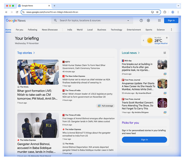Screen dimensions: 183x159
Task: Open full coverage icon for Anupamaa story
Action: 165,93
